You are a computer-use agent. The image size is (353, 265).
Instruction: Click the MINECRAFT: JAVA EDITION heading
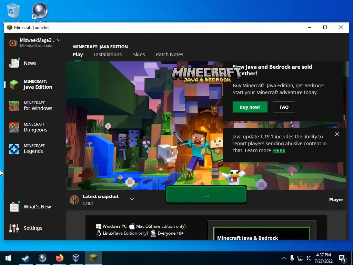[x=100, y=47]
